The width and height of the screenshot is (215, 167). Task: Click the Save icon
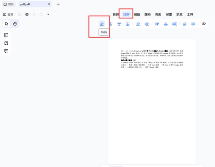click(20, 14)
